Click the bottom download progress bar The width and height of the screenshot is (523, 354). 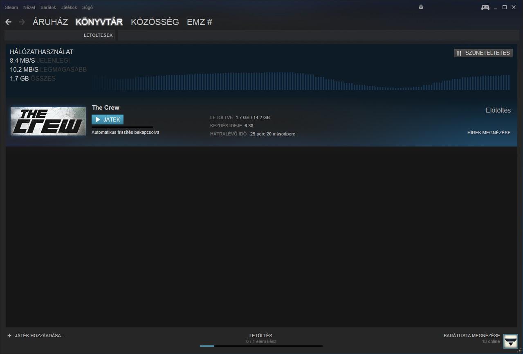(261, 346)
